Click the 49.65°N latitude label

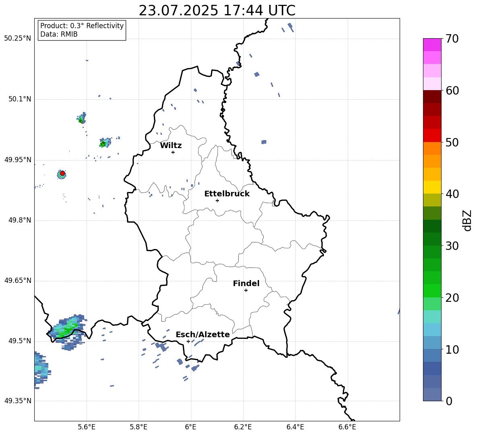(18, 280)
